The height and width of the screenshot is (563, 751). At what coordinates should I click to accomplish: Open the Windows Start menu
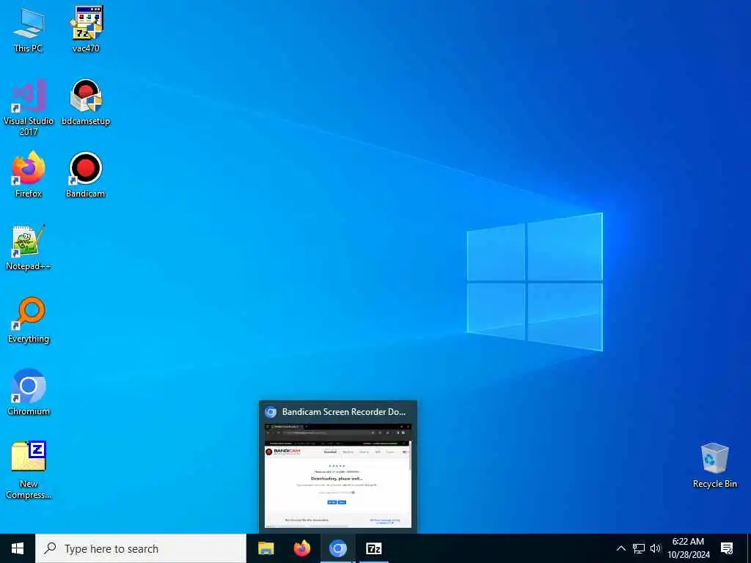point(18,548)
